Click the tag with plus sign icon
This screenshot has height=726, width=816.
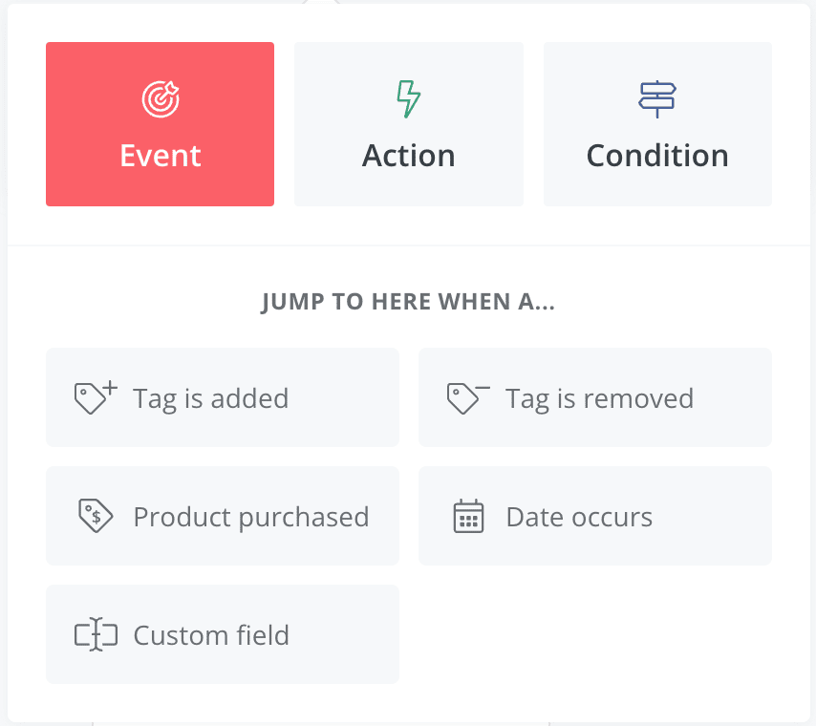click(96, 397)
